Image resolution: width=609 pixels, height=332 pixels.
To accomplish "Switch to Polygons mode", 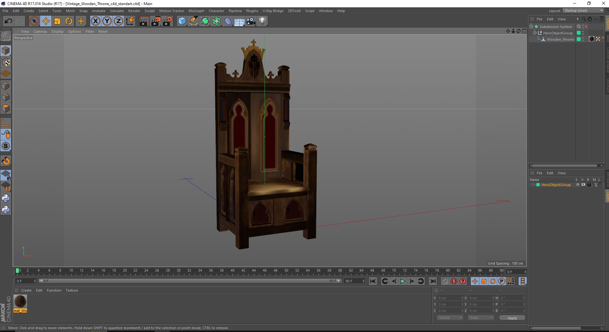I will pos(6,108).
